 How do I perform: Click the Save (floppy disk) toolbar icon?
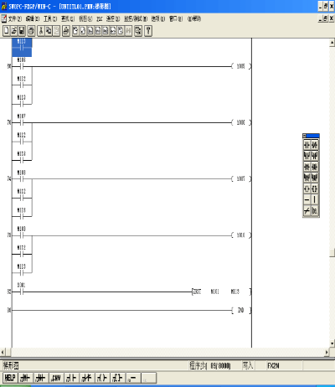pyautogui.click(x=22, y=31)
